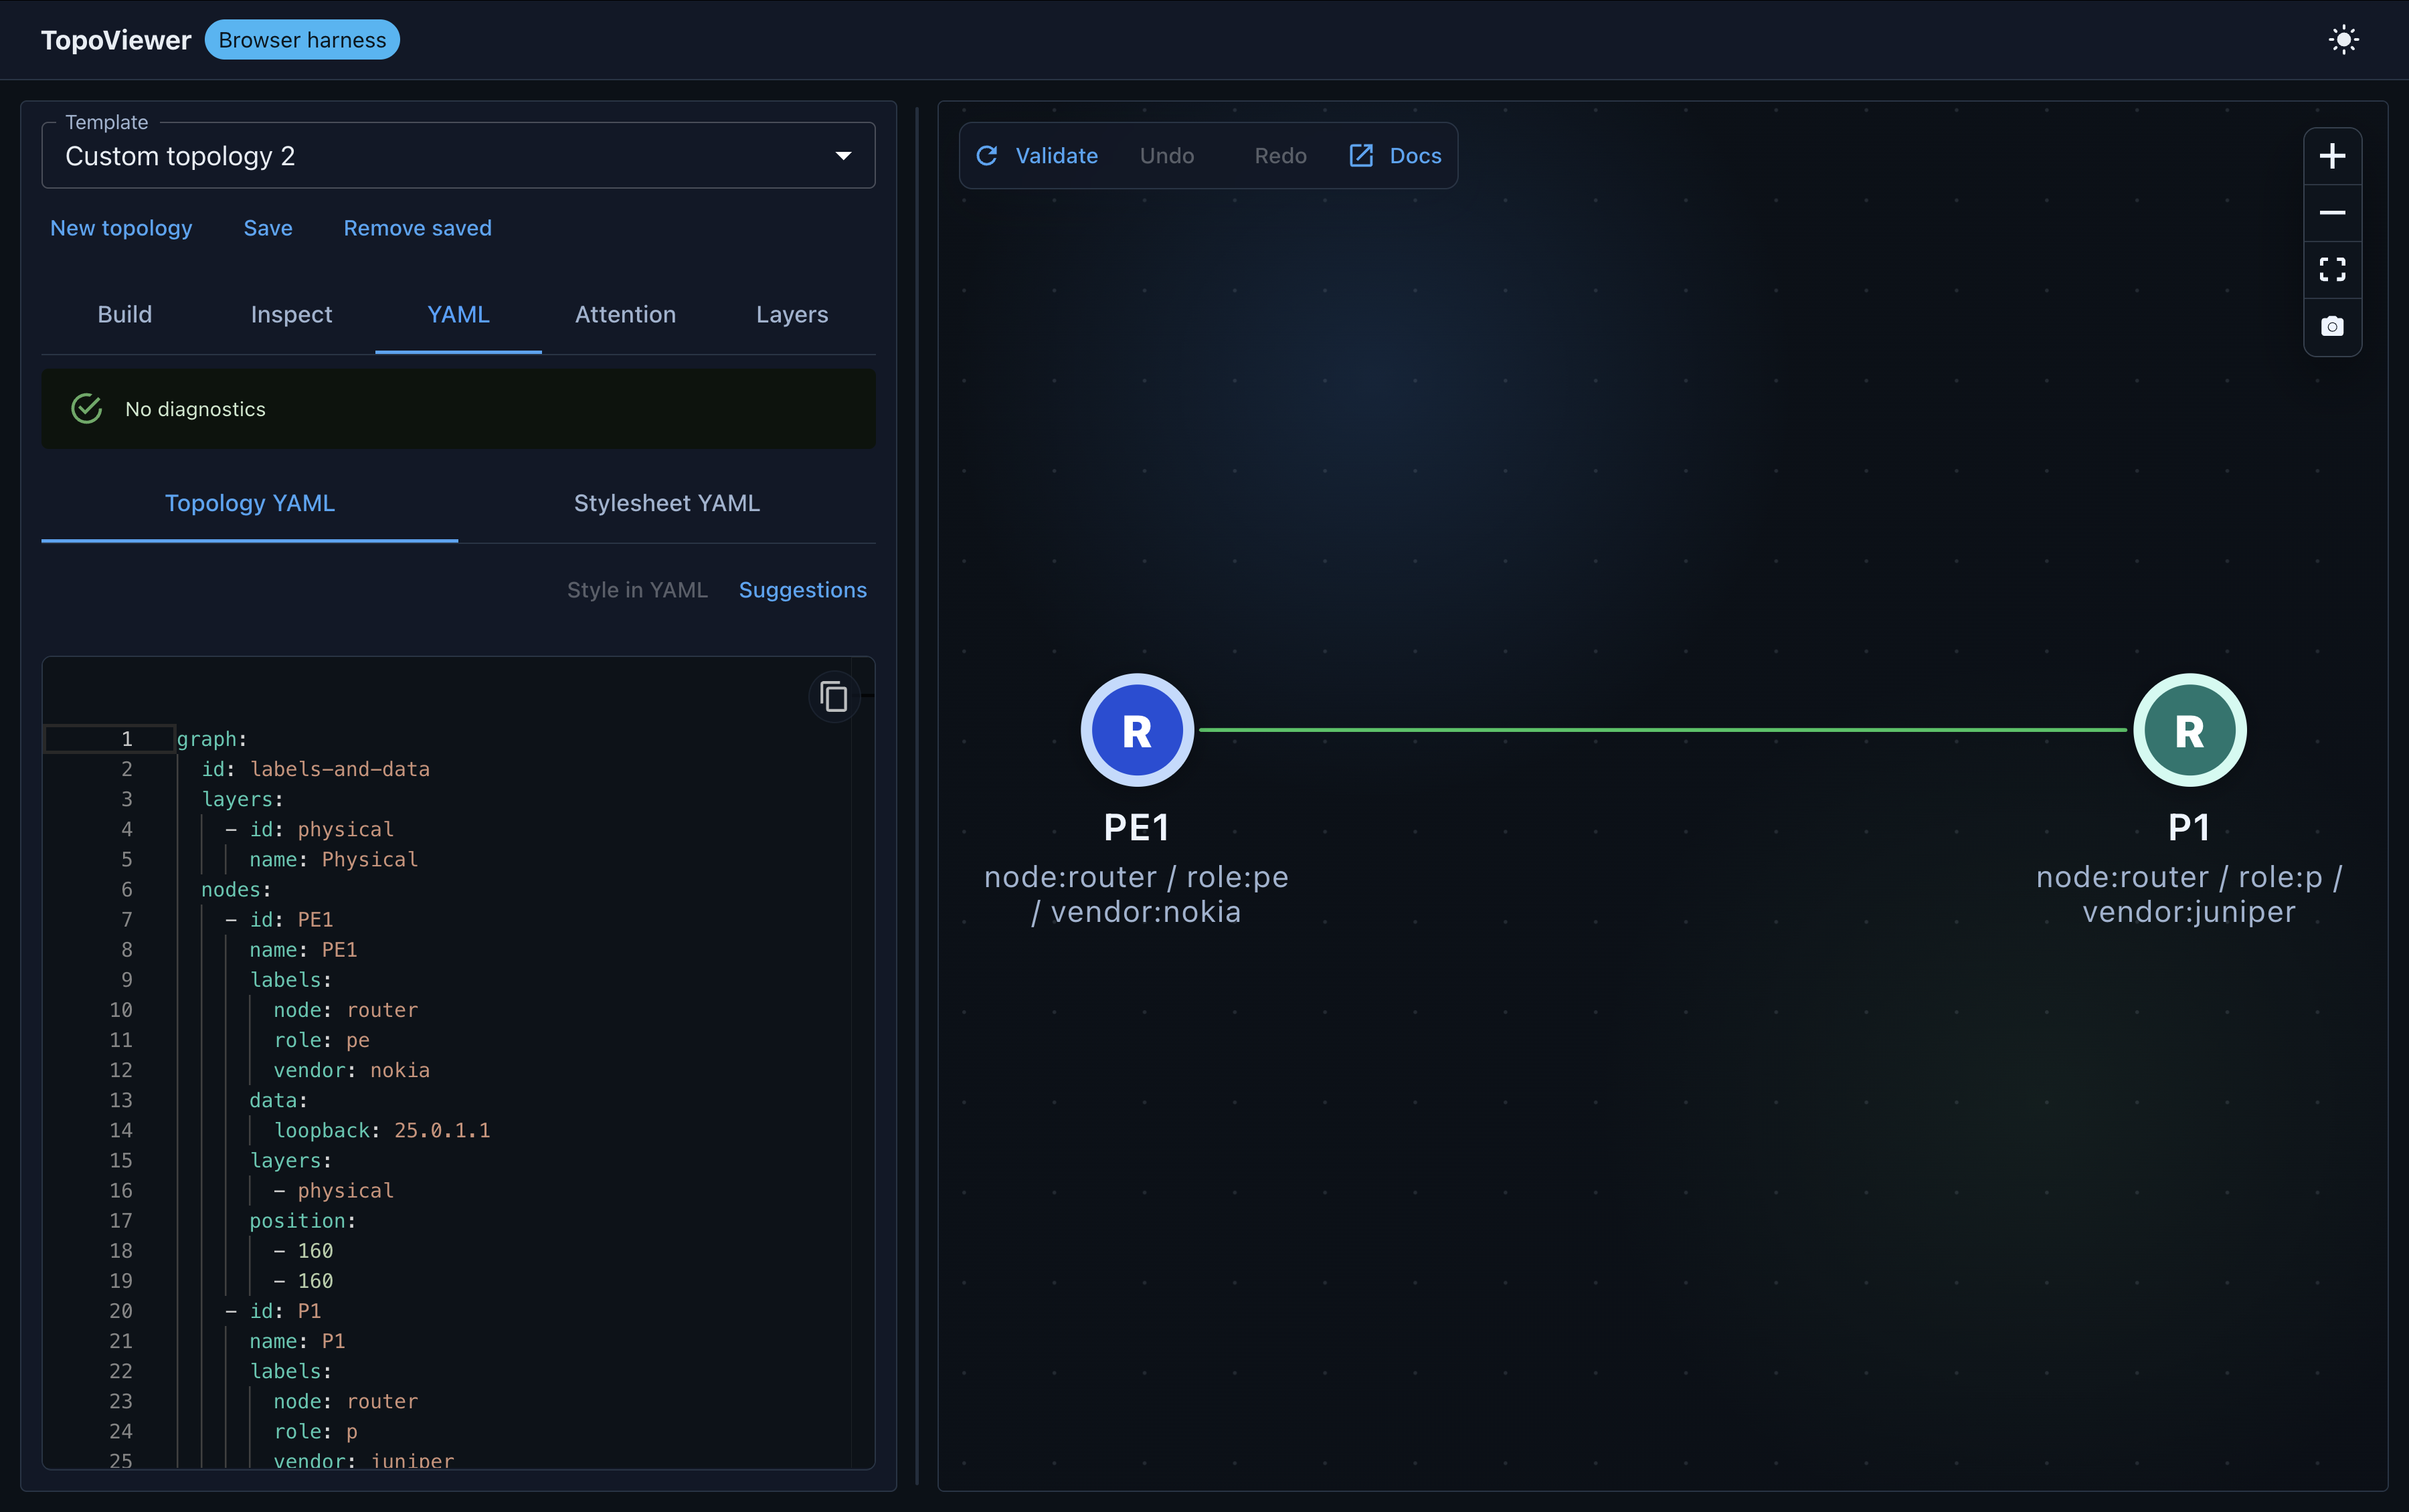The image size is (2409, 1512).
Task: Click 'loopback: 25.0.1.1' line
Action: coord(382,1130)
